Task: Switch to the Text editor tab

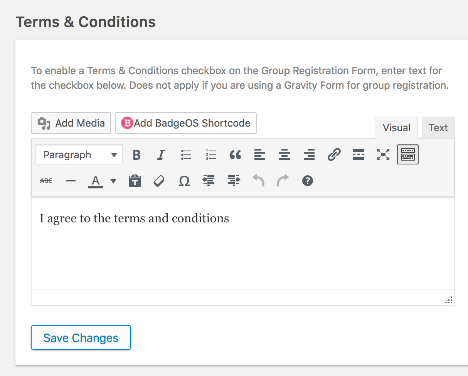Action: [438, 128]
